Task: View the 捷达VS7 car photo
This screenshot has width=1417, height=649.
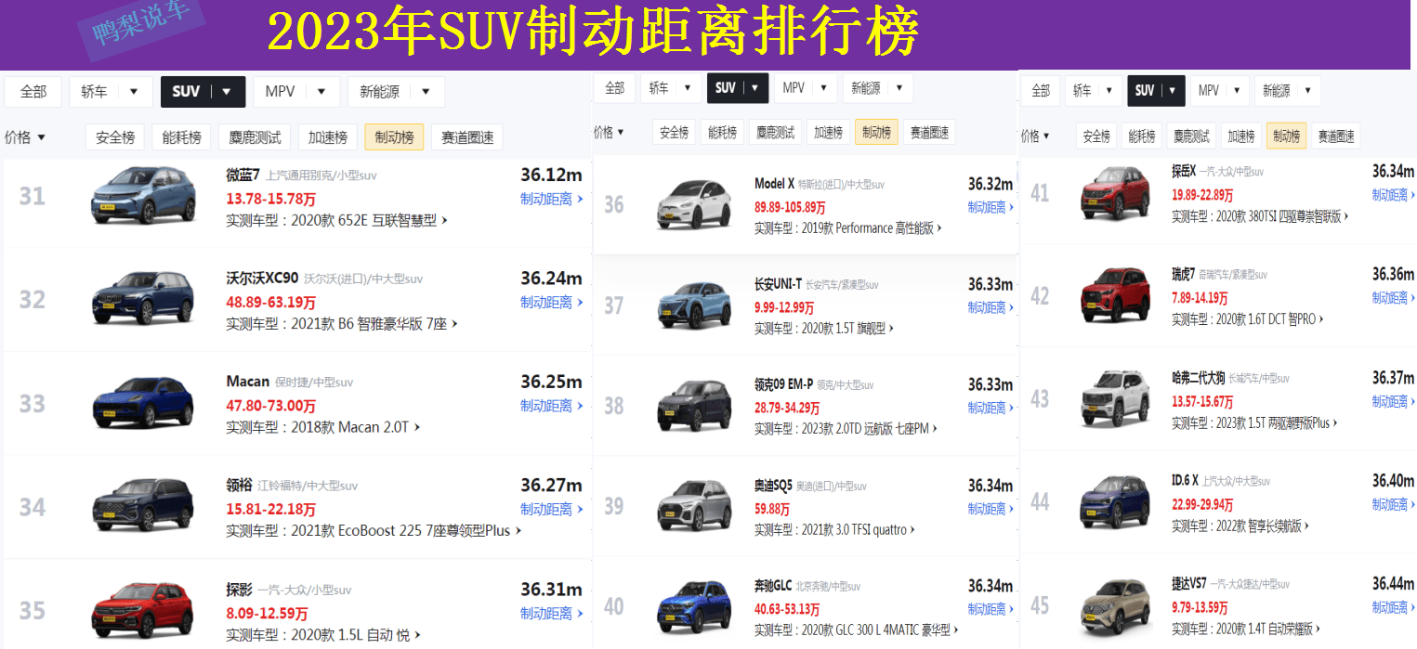Action: [1115, 605]
